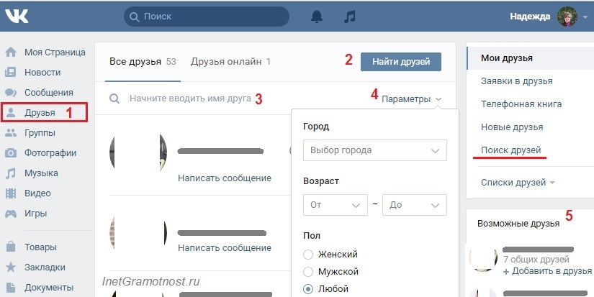
Task: Open the Выбор города dropdown
Action: click(375, 150)
